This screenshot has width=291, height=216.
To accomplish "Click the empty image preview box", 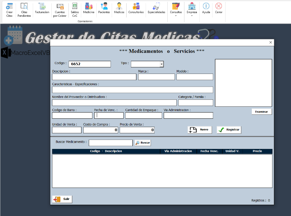I will pyautogui.click(x=243, y=83).
